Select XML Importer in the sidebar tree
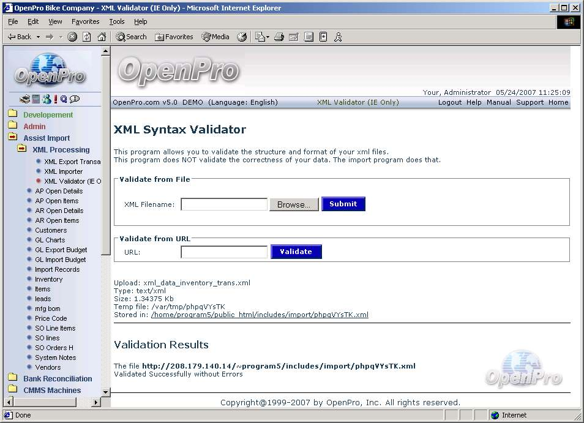This screenshot has width=584, height=423. point(63,171)
